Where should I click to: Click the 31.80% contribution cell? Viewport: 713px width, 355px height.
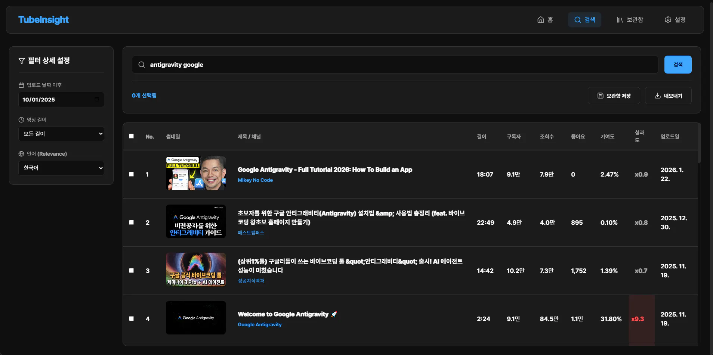coord(611,319)
